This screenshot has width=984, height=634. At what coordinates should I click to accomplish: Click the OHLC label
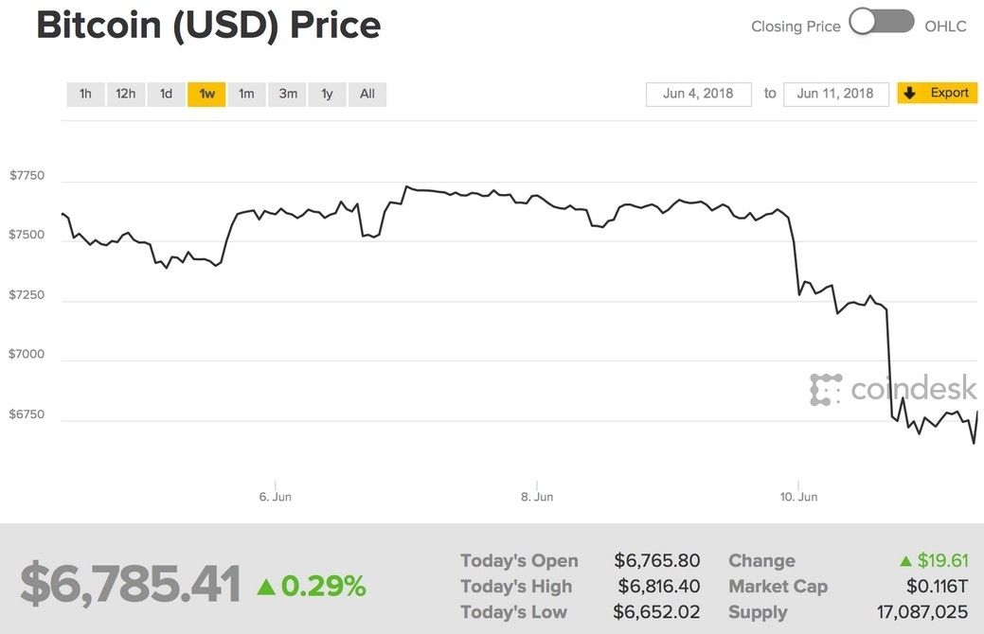pos(945,26)
